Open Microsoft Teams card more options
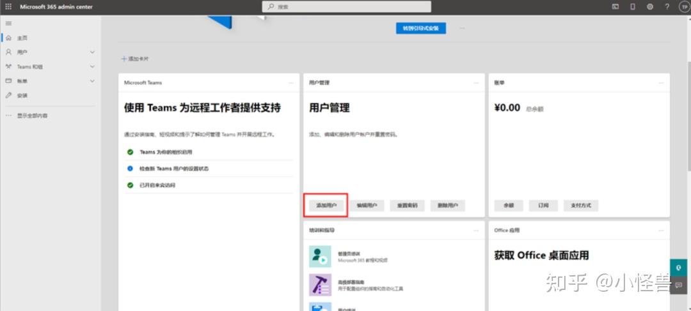This screenshot has height=311, width=691. [x=291, y=82]
